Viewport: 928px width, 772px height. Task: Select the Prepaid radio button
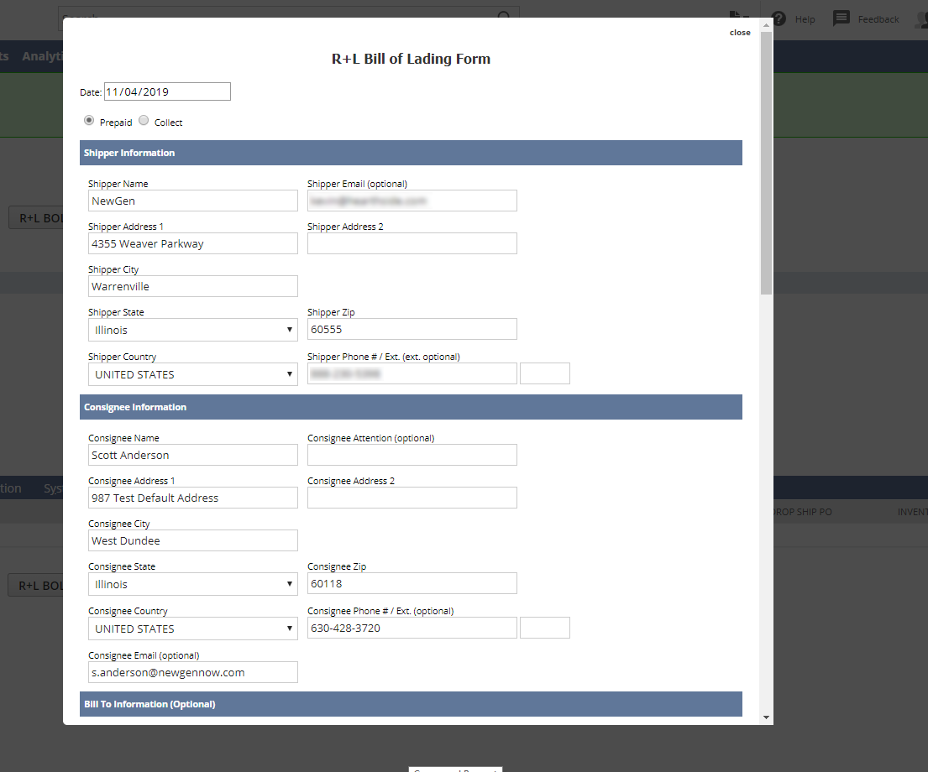tap(89, 121)
